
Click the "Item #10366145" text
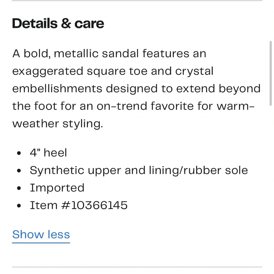click(x=79, y=205)
